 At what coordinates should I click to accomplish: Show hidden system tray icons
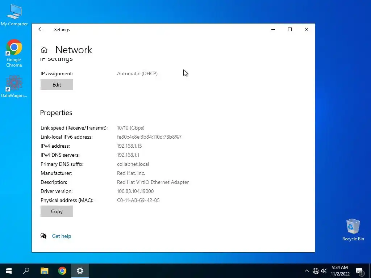pyautogui.click(x=307, y=271)
